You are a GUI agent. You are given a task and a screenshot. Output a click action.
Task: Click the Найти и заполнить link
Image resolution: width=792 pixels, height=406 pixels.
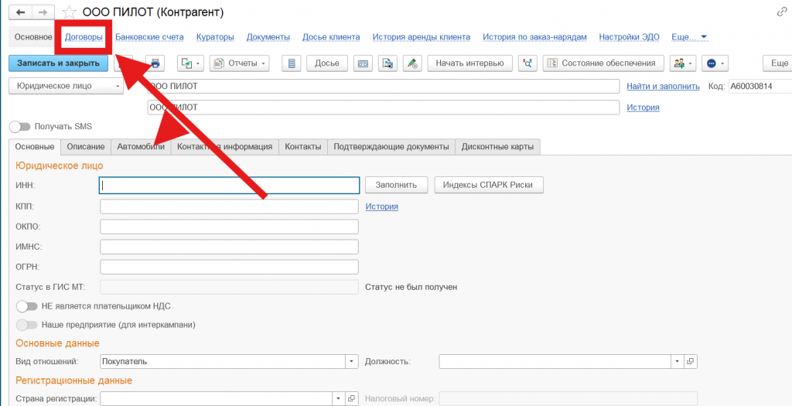click(x=663, y=87)
